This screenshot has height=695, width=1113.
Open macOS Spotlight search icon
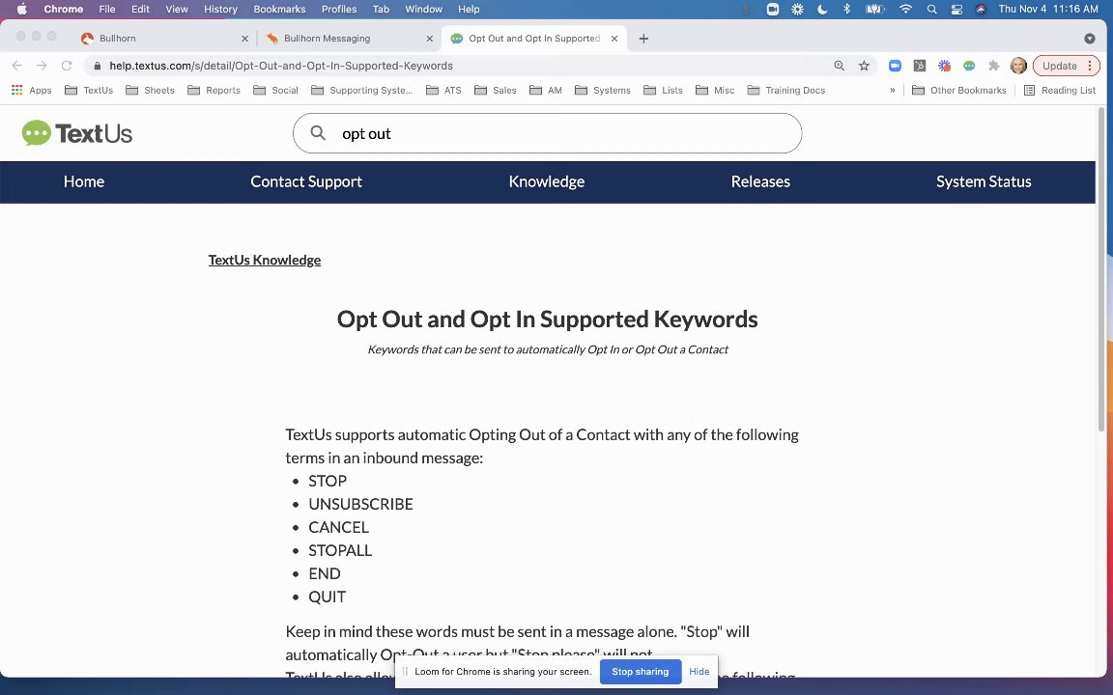click(x=932, y=9)
